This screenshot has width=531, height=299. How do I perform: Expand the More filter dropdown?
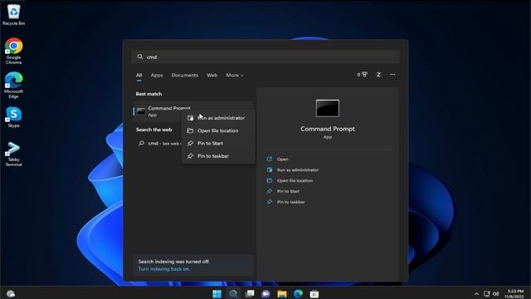coord(234,76)
